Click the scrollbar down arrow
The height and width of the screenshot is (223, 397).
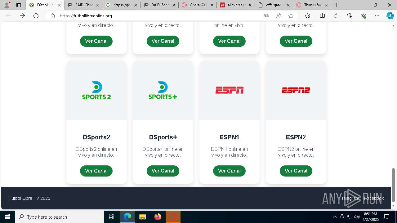tap(394, 205)
